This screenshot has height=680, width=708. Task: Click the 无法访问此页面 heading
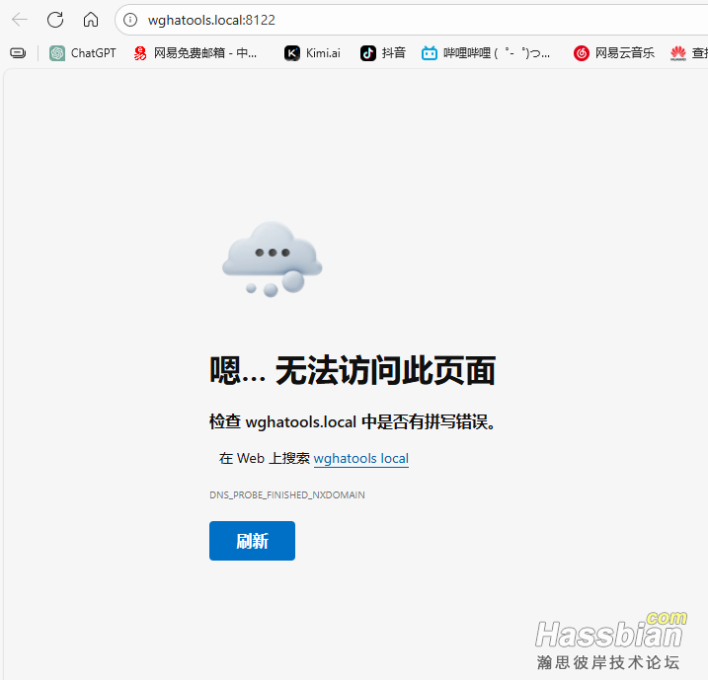point(352,371)
